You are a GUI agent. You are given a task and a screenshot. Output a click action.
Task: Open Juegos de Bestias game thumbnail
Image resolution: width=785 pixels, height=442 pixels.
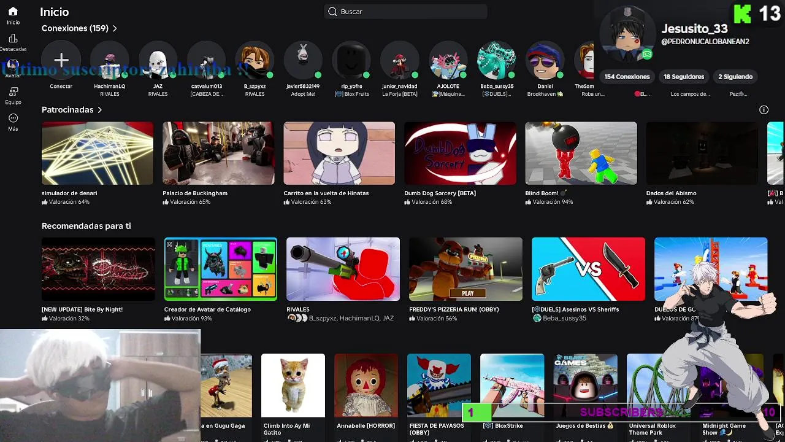tap(585, 386)
